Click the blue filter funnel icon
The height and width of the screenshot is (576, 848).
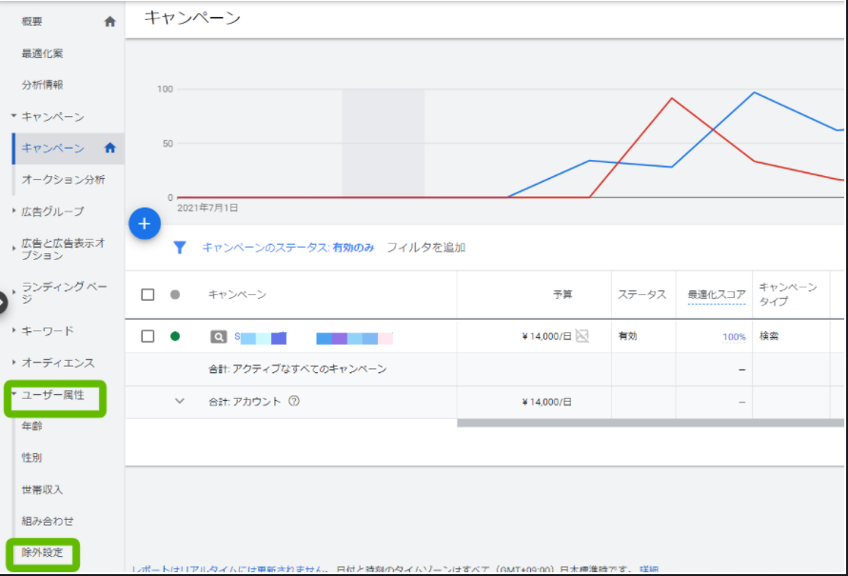pyautogui.click(x=180, y=248)
